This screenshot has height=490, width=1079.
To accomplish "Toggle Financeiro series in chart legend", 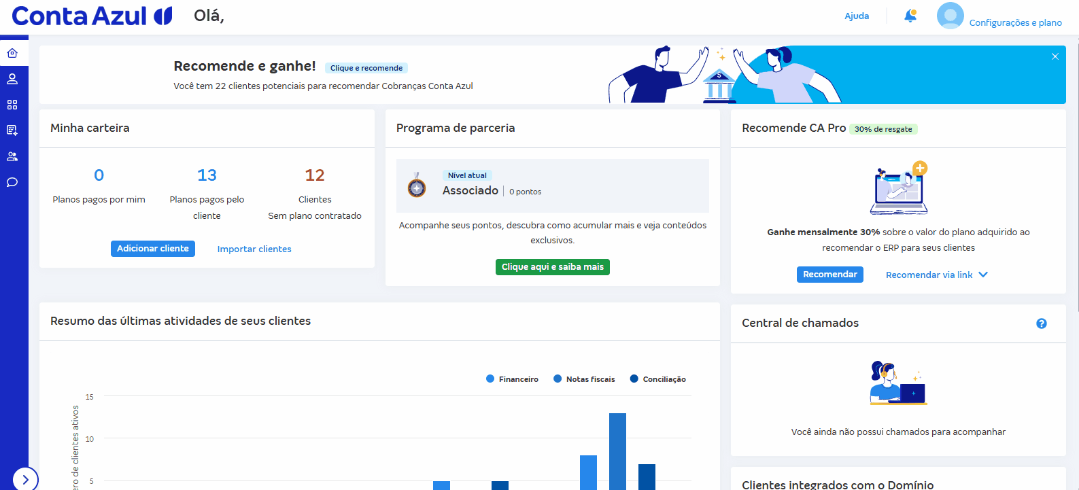I will coord(513,379).
